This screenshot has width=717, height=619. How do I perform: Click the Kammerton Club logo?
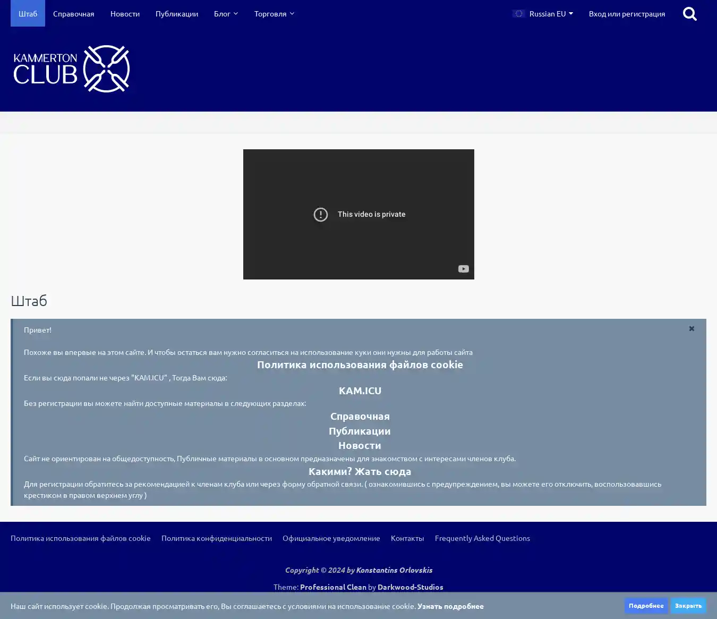pyautogui.click(x=72, y=69)
